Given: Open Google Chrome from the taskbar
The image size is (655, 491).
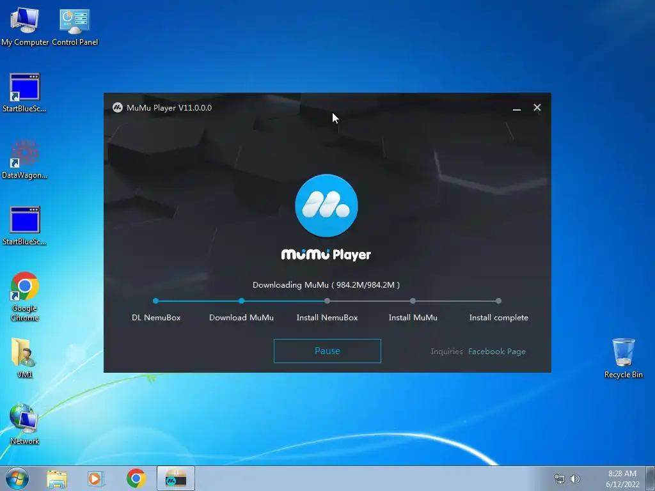Looking at the screenshot, I should pos(136,478).
